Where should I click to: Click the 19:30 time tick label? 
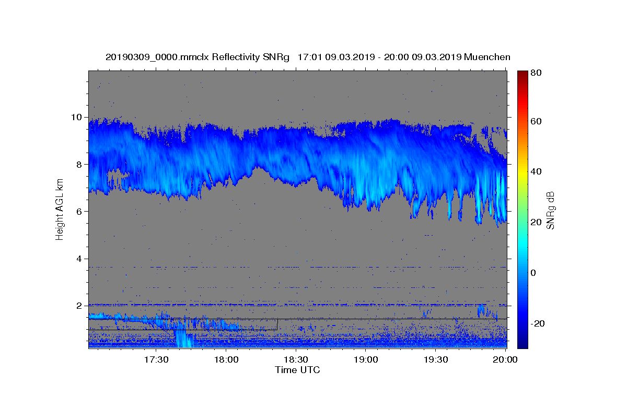436,359
